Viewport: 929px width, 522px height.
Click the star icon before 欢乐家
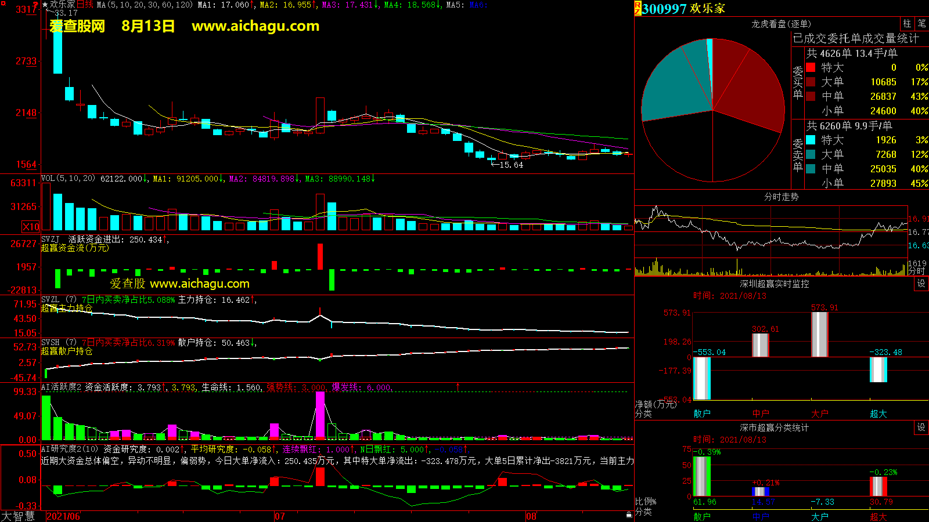point(45,5)
